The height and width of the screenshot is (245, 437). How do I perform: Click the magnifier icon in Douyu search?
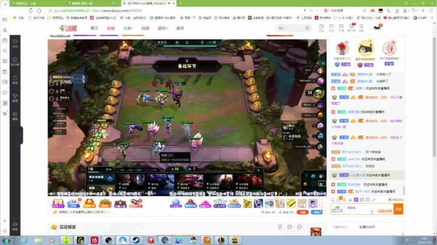point(307,28)
